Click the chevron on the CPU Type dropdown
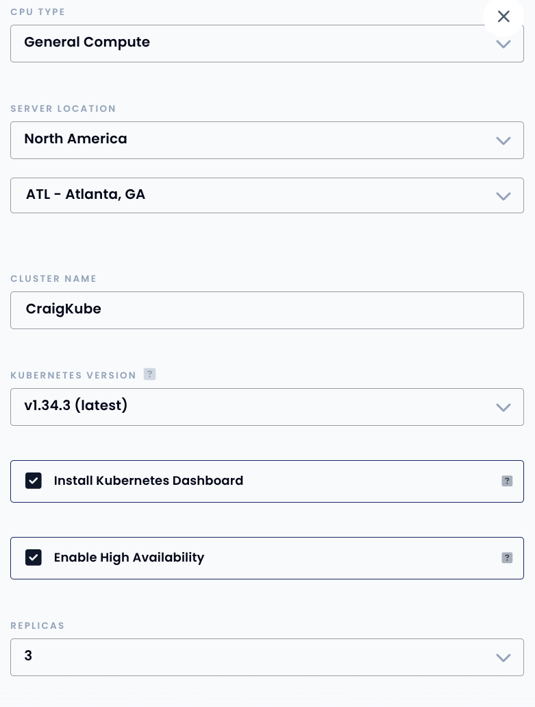The height and width of the screenshot is (707, 535). coord(503,44)
